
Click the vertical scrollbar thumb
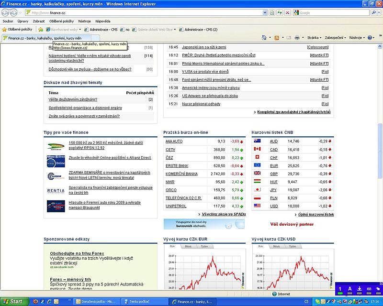pyautogui.click(x=380, y=151)
